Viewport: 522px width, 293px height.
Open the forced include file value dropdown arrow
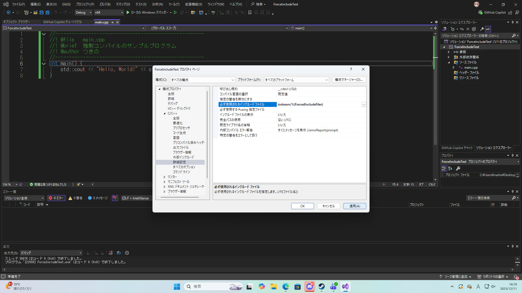363,104
